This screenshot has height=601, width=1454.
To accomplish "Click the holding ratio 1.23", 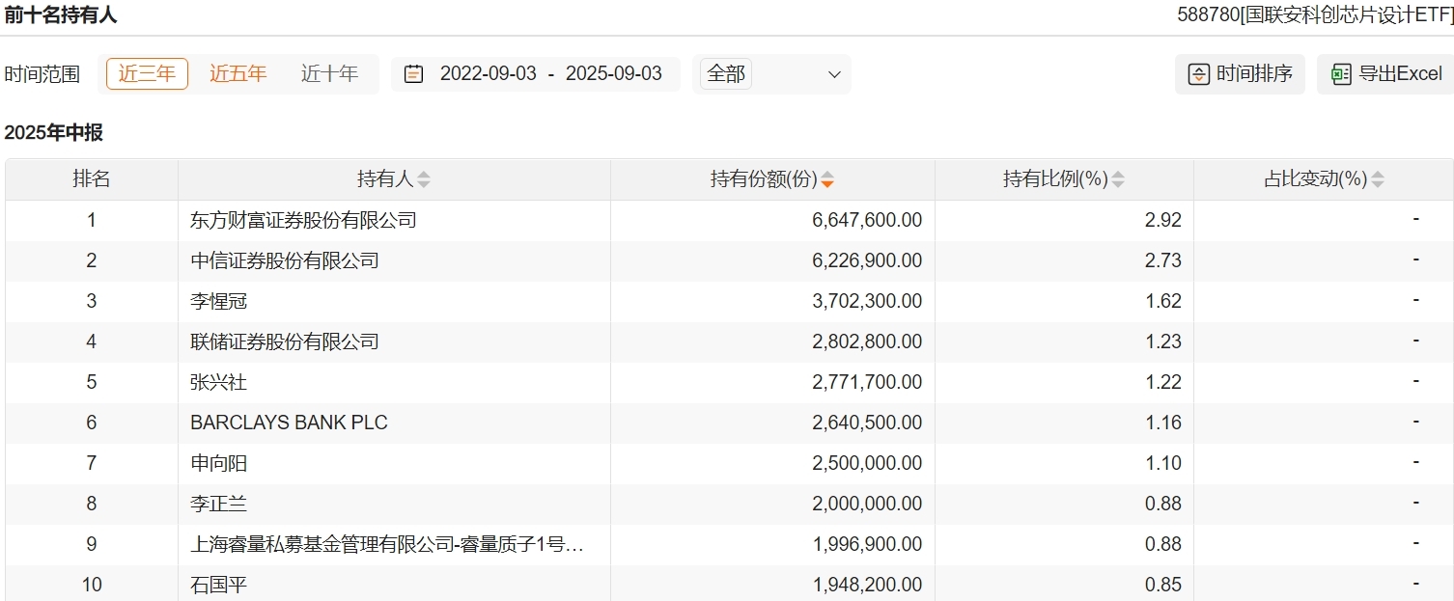I will click(1163, 341).
